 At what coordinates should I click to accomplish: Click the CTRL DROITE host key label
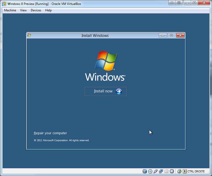point(196,171)
